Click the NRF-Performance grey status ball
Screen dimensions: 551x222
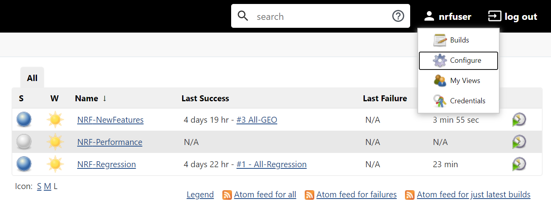[x=24, y=142]
